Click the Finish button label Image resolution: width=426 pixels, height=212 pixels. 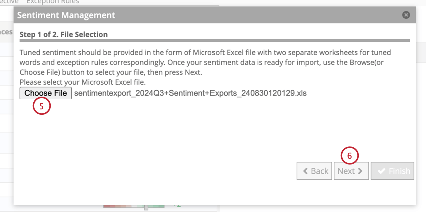[x=399, y=171]
